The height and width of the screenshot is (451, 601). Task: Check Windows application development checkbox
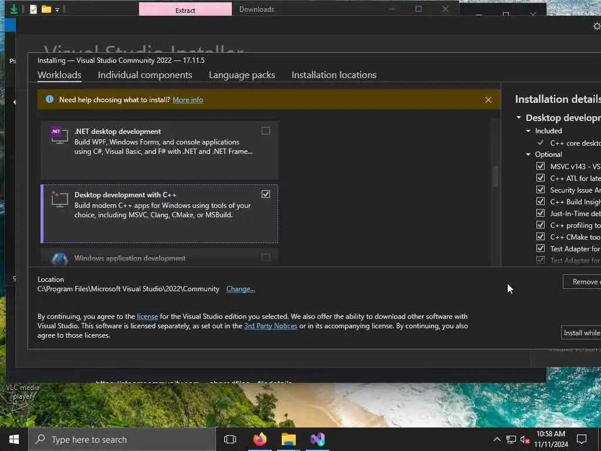[266, 257]
